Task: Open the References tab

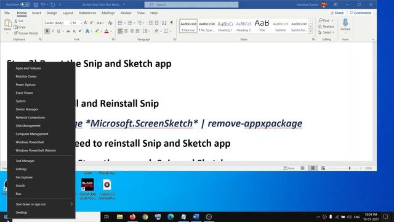Action: [x=87, y=13]
